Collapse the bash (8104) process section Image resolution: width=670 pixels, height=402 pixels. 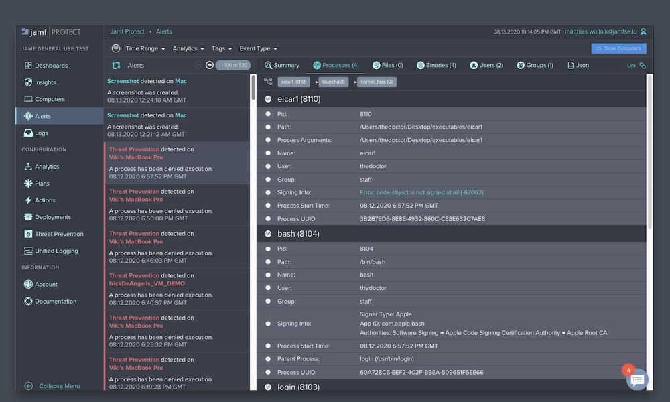[x=268, y=234]
